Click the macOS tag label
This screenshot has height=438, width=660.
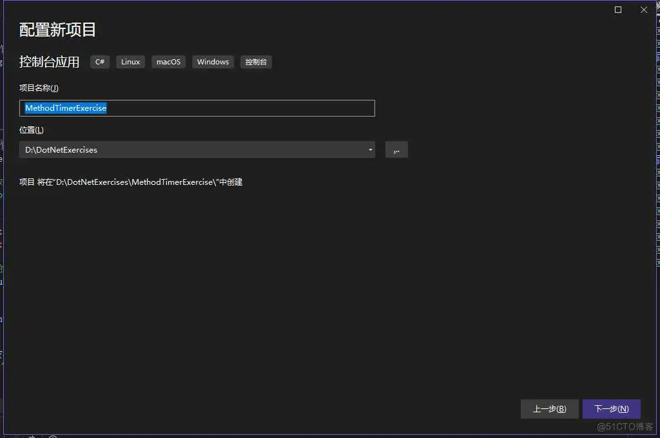tap(168, 62)
